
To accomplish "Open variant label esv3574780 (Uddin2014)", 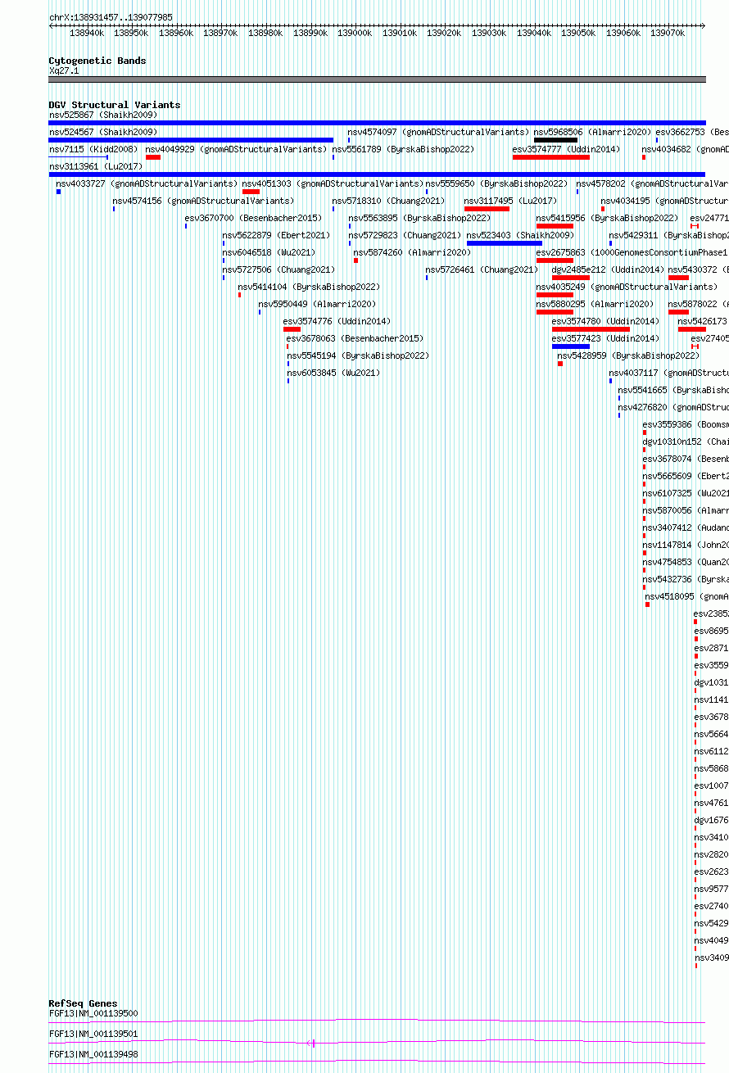I will tap(606, 321).
